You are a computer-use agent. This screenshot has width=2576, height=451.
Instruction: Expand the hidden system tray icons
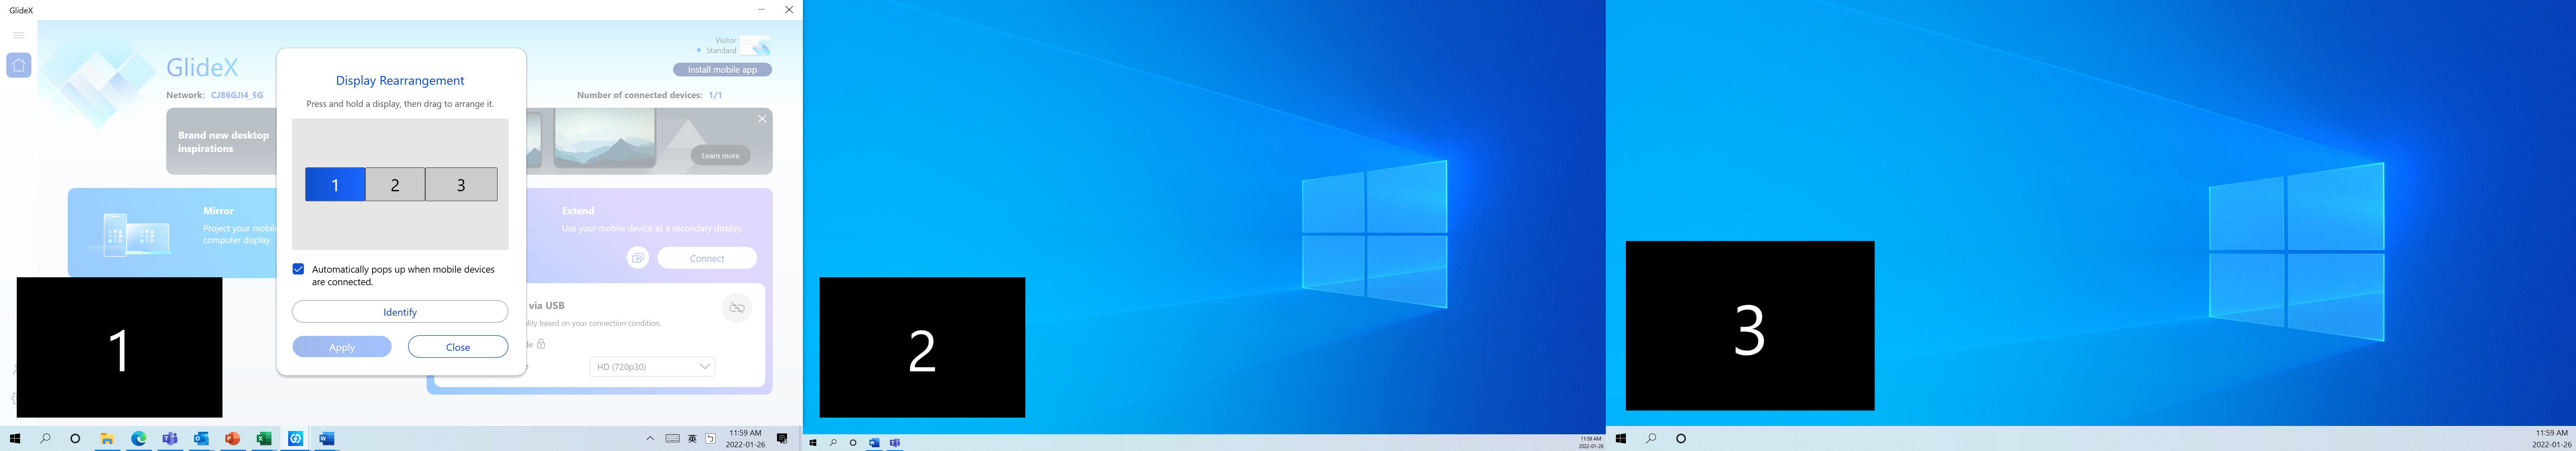tap(650, 439)
